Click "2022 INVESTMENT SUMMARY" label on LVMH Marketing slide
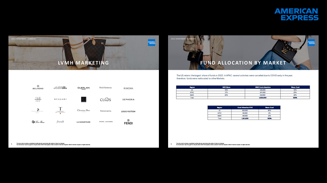 24,39
